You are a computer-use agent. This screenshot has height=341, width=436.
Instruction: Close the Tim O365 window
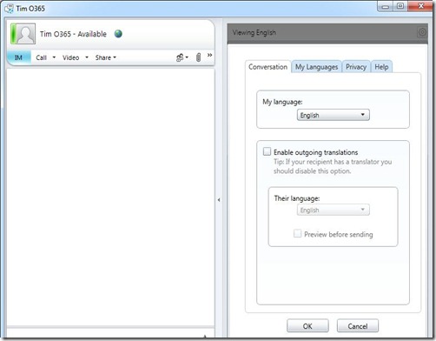(420, 6)
